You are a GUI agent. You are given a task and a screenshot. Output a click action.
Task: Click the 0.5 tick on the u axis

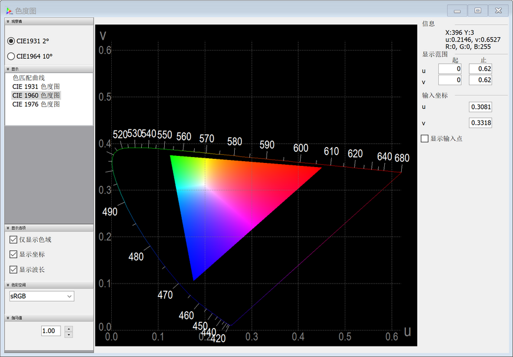pos(345,337)
